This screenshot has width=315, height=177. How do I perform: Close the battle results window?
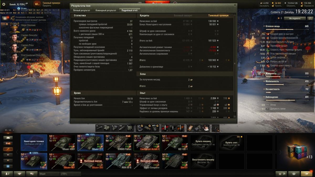[x=235, y=5]
